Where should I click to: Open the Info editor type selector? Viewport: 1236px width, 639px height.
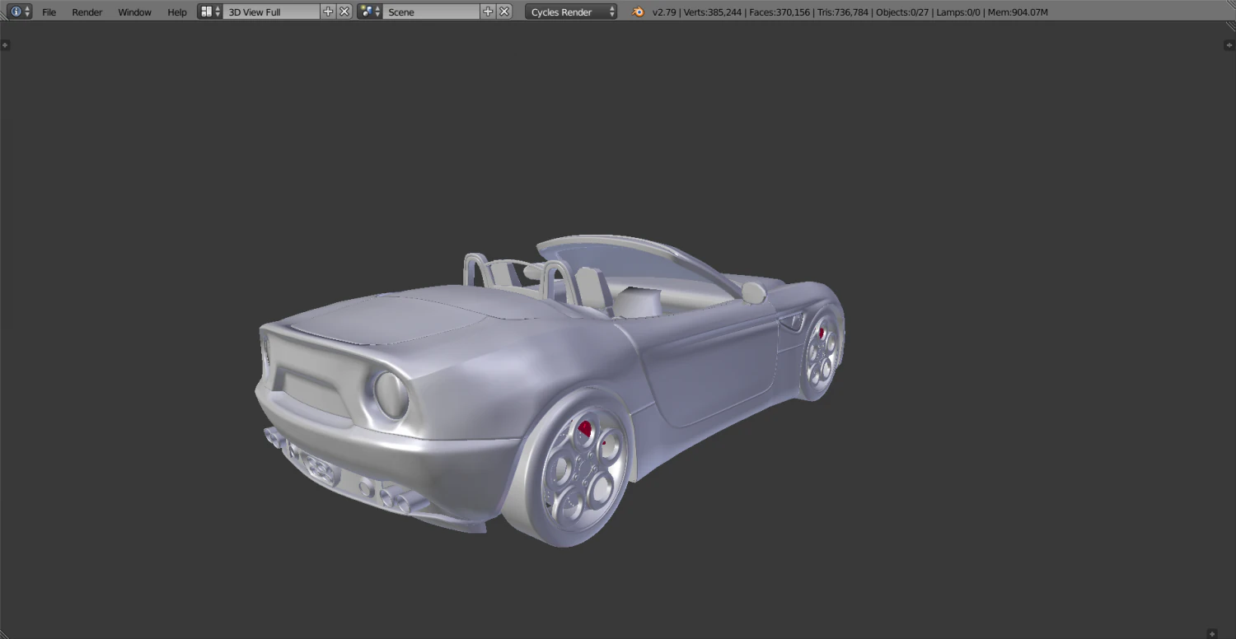[20, 12]
